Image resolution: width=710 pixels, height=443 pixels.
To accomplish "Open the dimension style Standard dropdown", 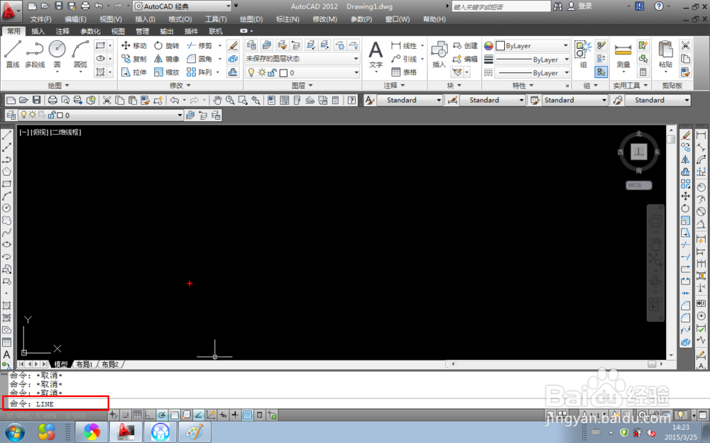I will tap(493, 100).
